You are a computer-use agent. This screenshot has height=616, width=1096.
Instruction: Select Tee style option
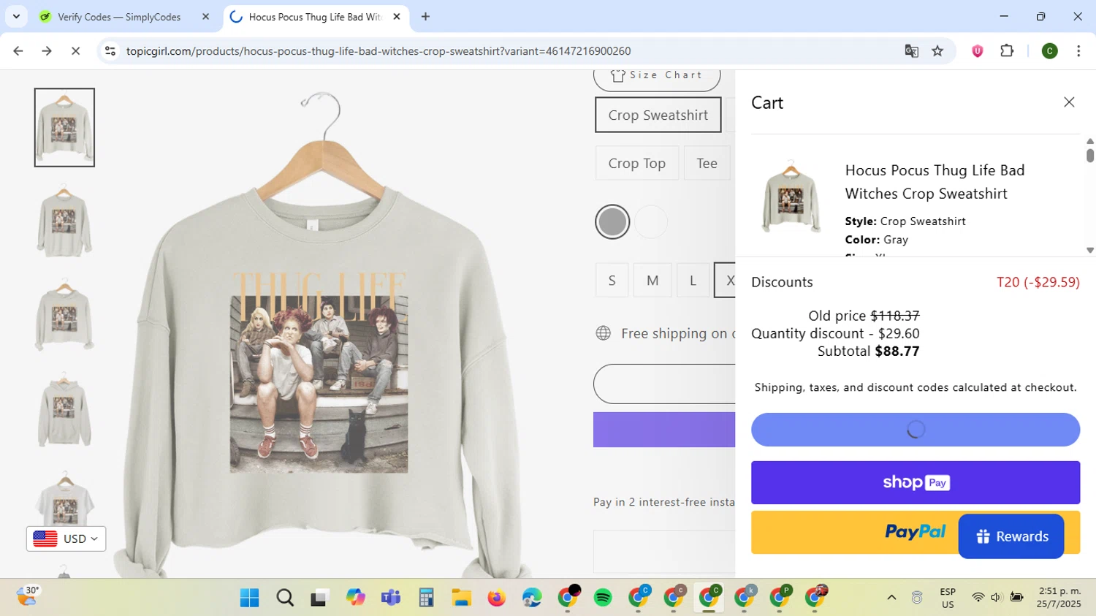coord(707,164)
